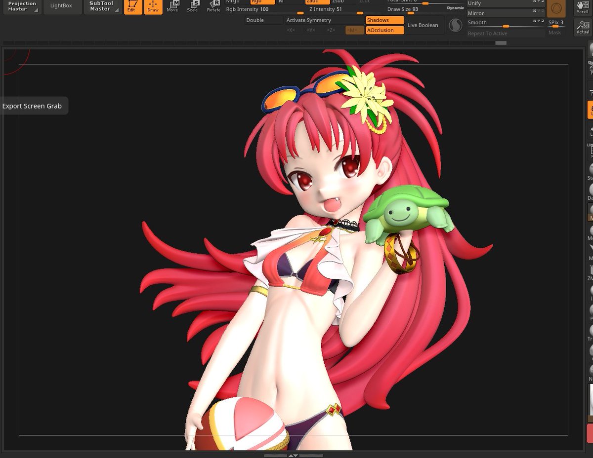Toggle the Rgb paint mode
593x458 pixels.
[x=262, y=2]
